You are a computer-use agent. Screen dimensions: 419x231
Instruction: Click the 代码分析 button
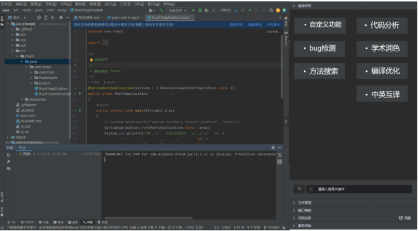tap(382, 25)
